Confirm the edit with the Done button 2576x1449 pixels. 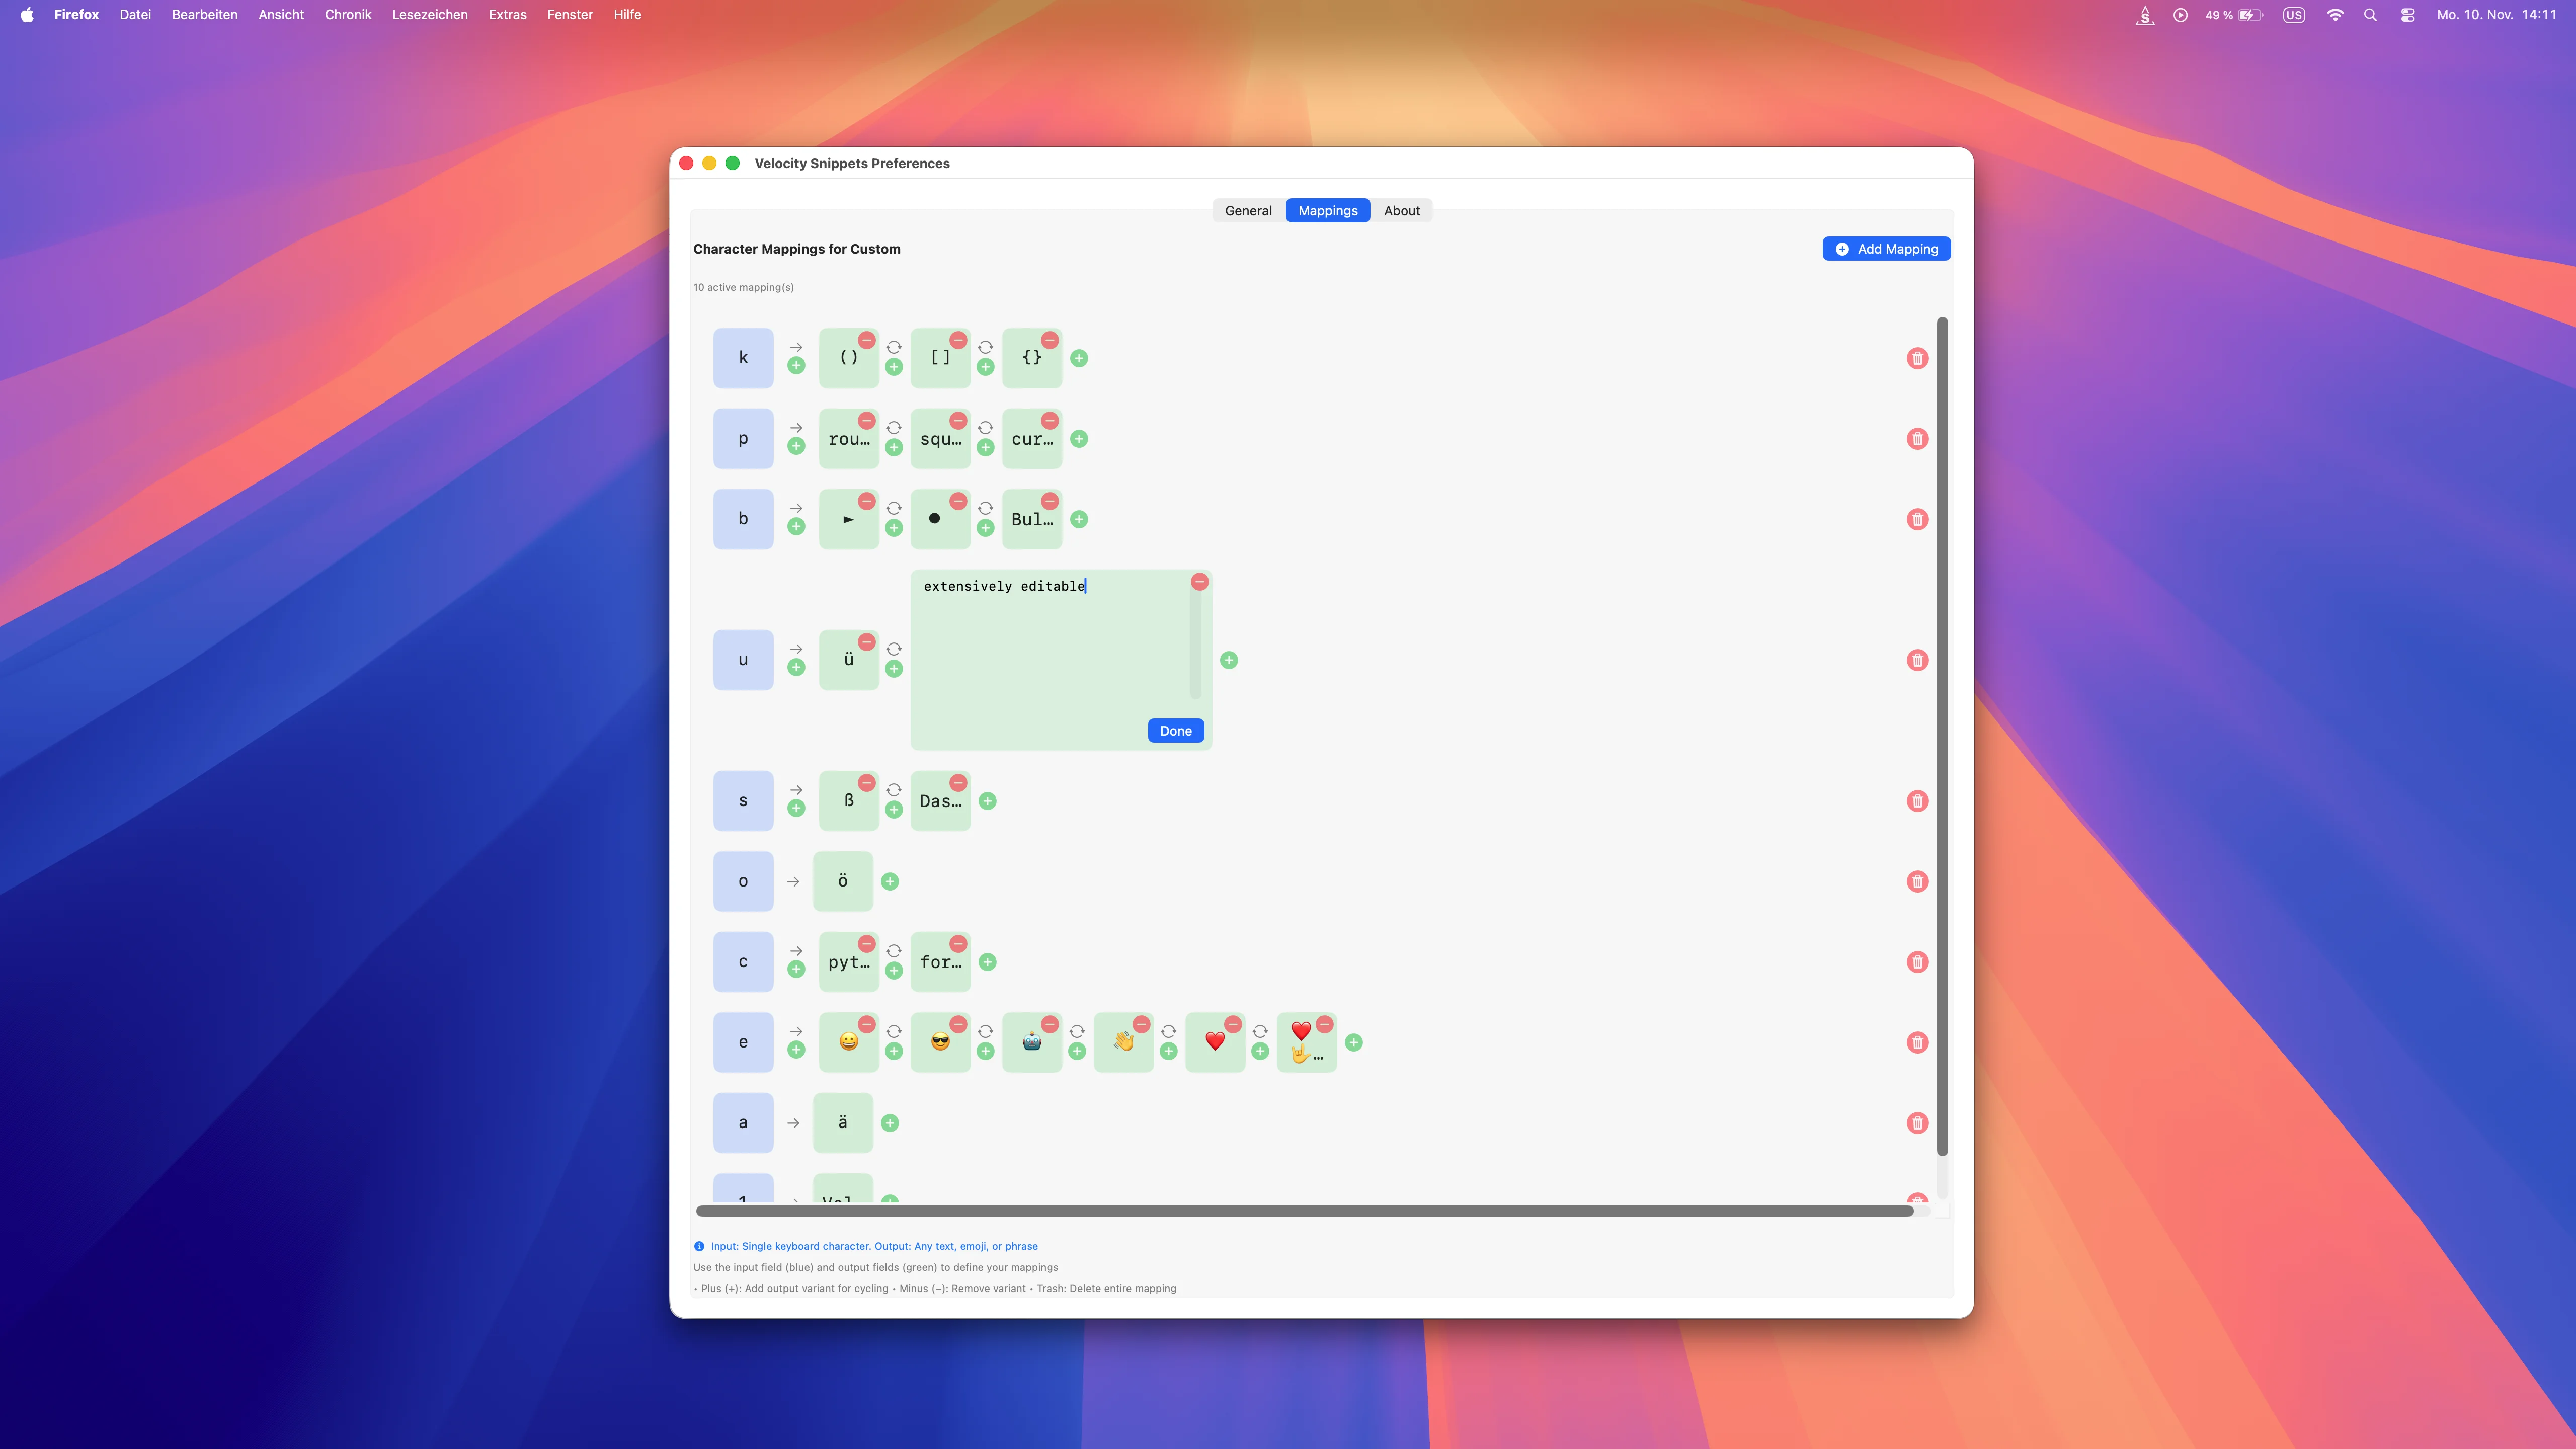[x=1175, y=731]
